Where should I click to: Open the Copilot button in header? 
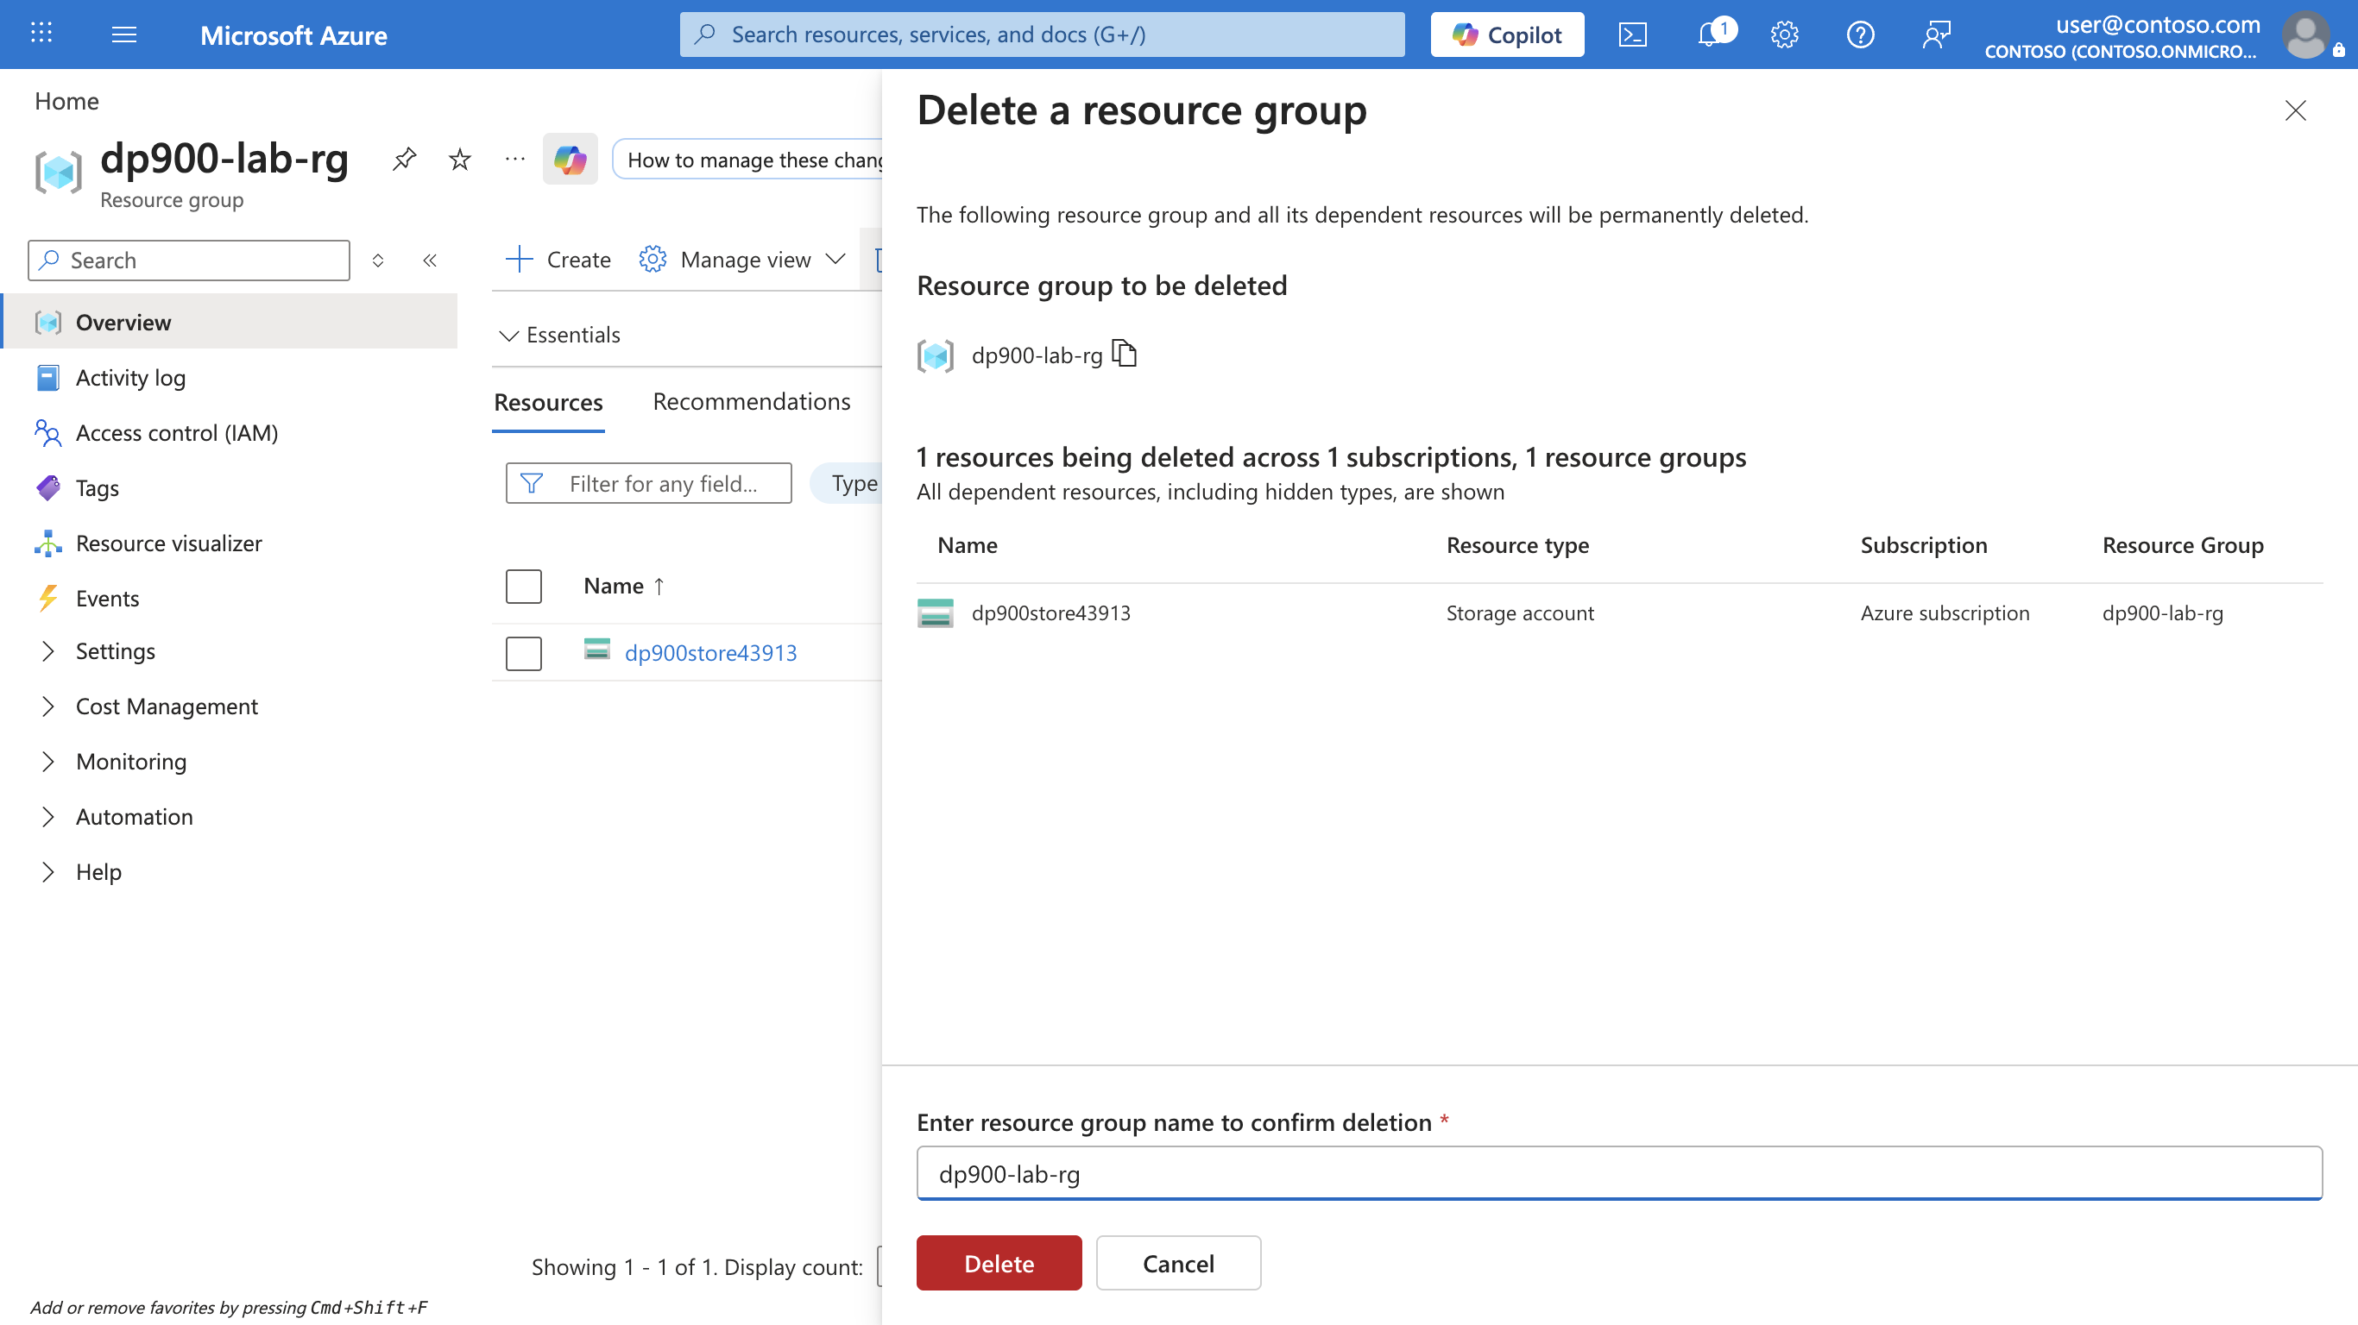pyautogui.click(x=1507, y=35)
